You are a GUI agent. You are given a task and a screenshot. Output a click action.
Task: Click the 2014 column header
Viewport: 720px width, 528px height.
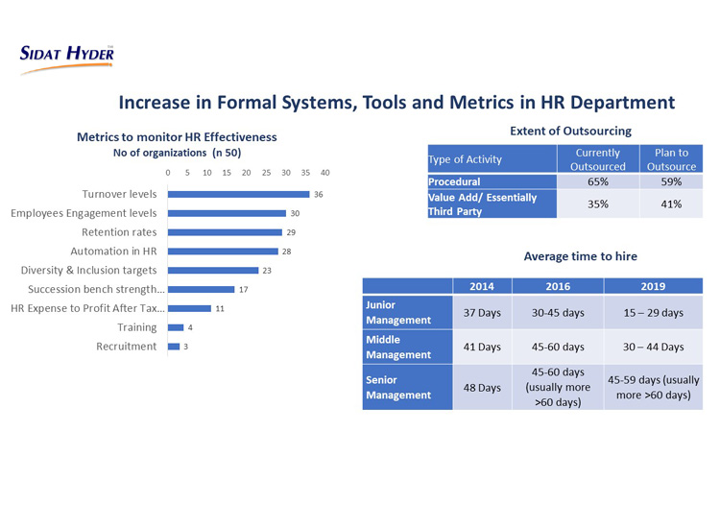[482, 286]
